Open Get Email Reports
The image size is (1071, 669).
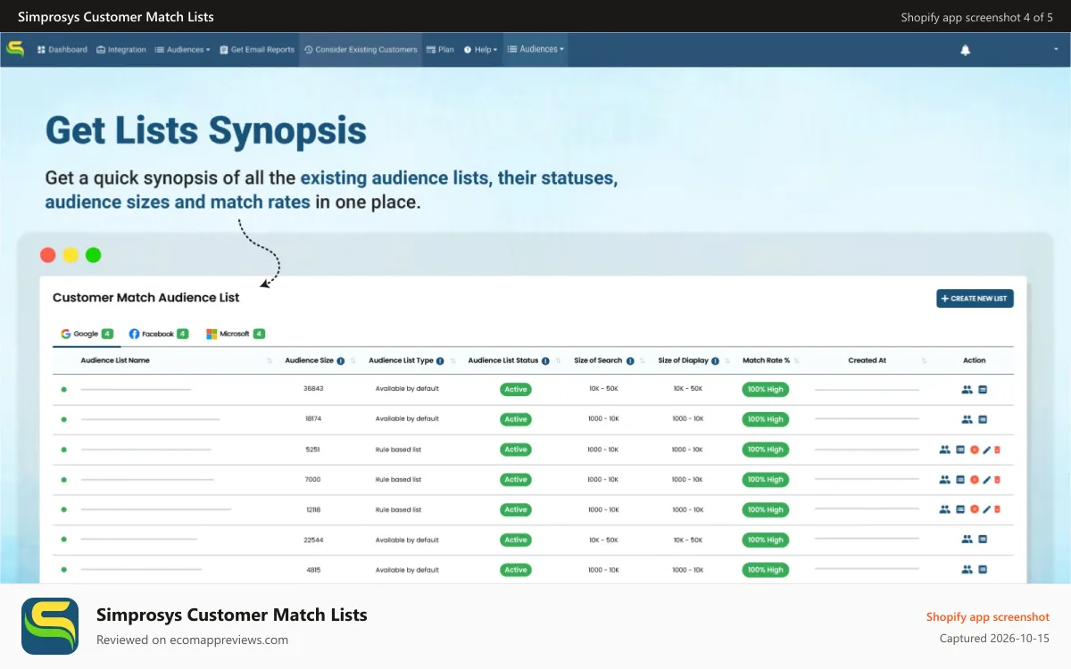tap(256, 50)
